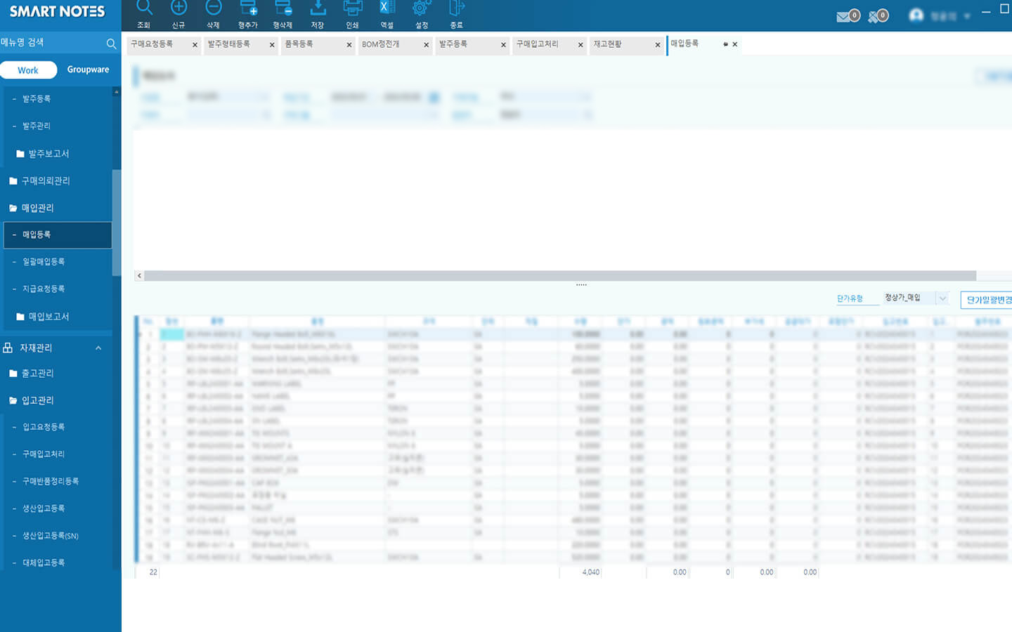Click the 단가일괄변경 button

987,300
